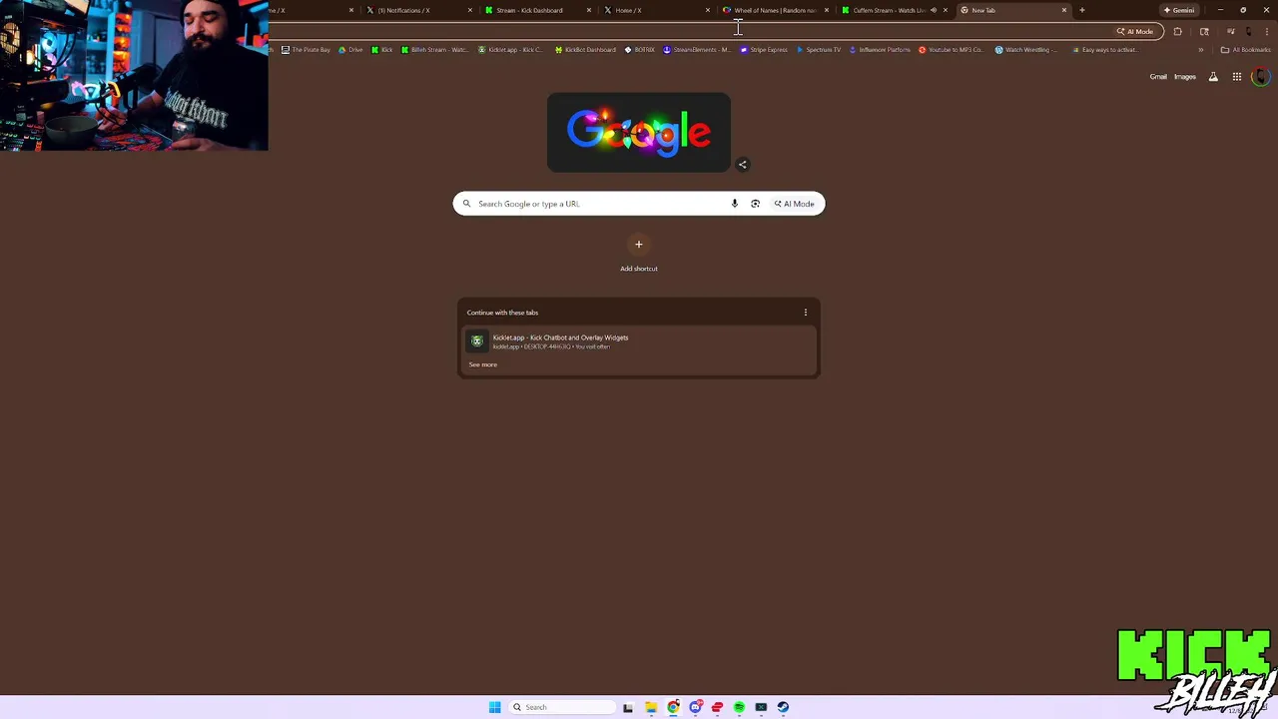Click the Google search box
Screen dimensions: 1278x719
click(x=639, y=204)
